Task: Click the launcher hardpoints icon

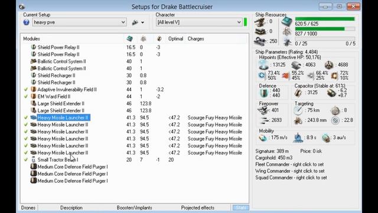Action: pyautogui.click(x=260, y=31)
